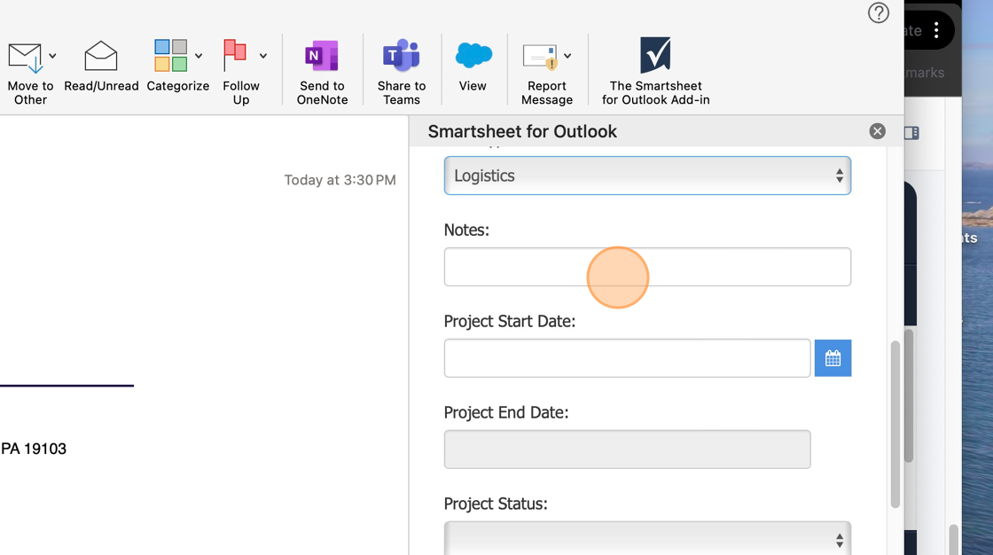Click the Salesforce View cloud icon
This screenshot has width=993, height=555.
(x=473, y=55)
